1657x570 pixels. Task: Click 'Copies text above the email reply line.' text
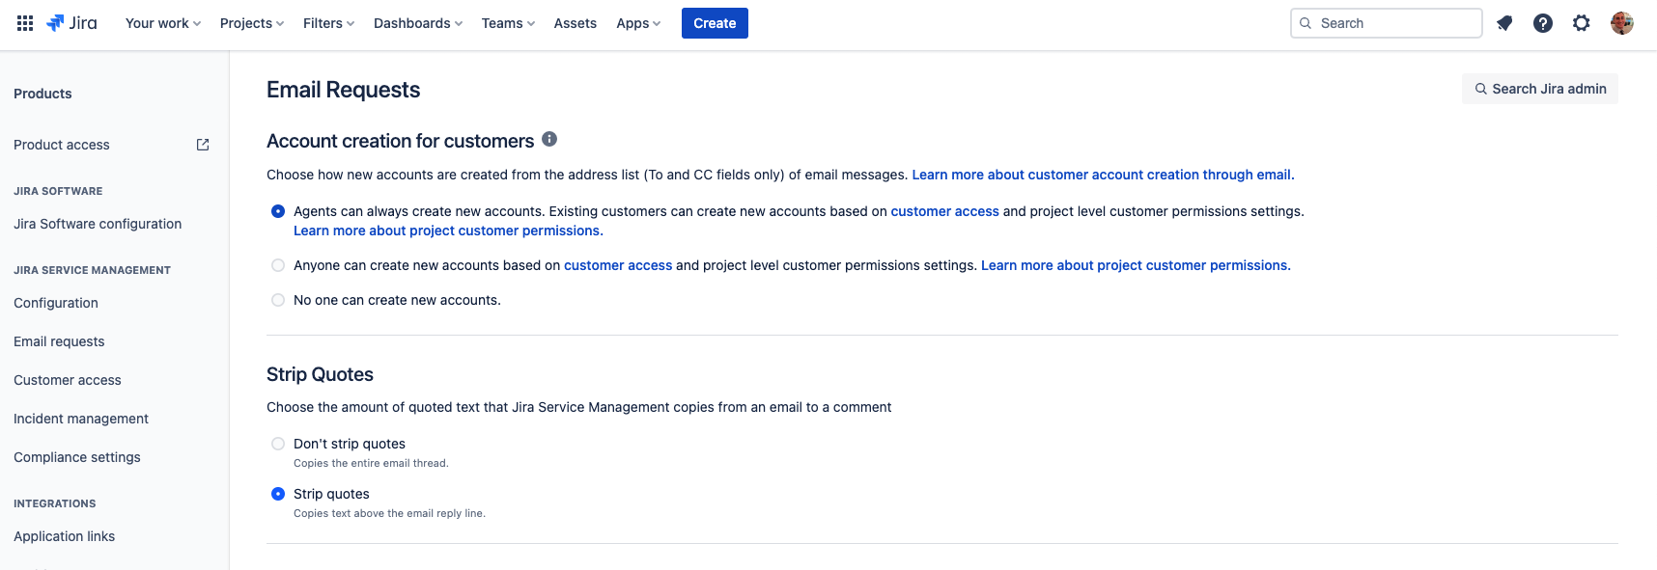click(389, 513)
